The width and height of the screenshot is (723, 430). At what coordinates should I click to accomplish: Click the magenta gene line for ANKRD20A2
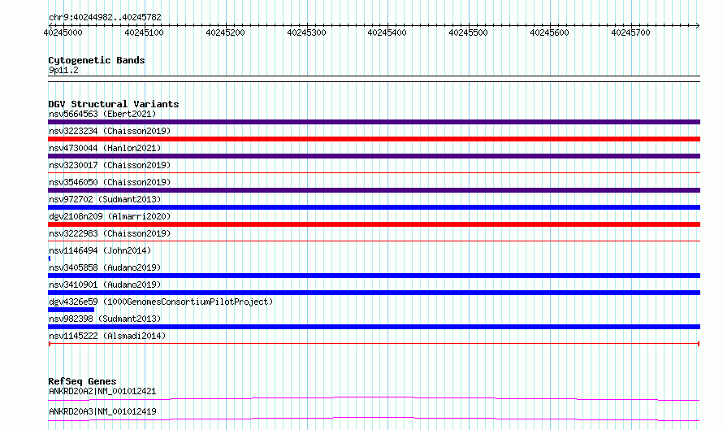374,398
